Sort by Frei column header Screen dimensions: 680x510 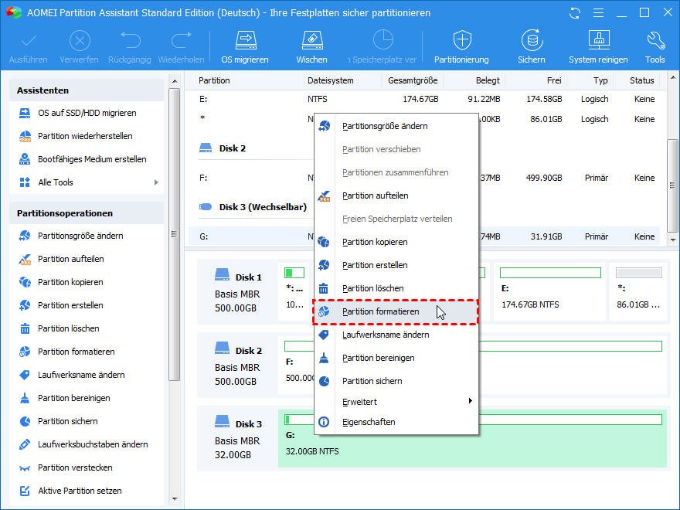point(554,80)
